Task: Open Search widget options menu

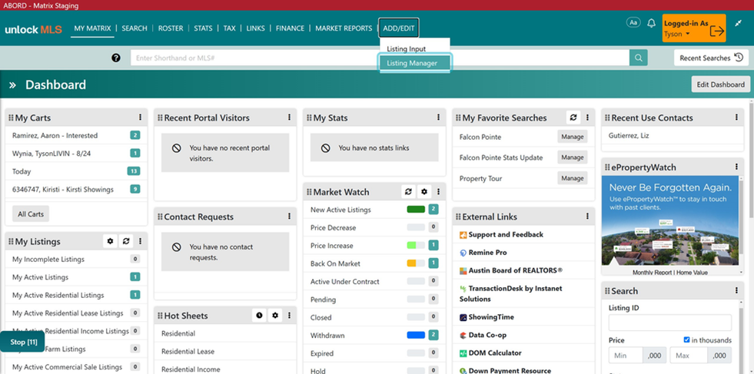Action: point(736,290)
